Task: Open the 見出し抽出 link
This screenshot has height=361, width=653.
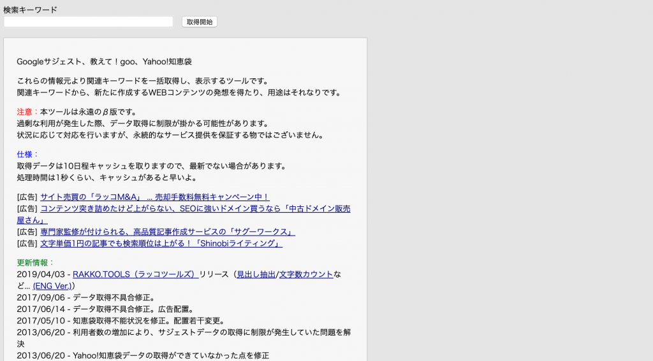Action: click(256, 274)
